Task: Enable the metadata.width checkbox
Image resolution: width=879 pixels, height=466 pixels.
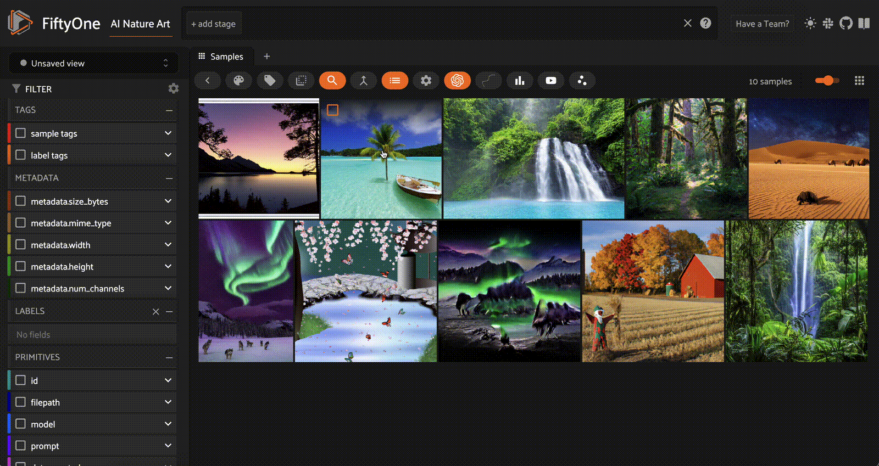Action: tap(21, 244)
